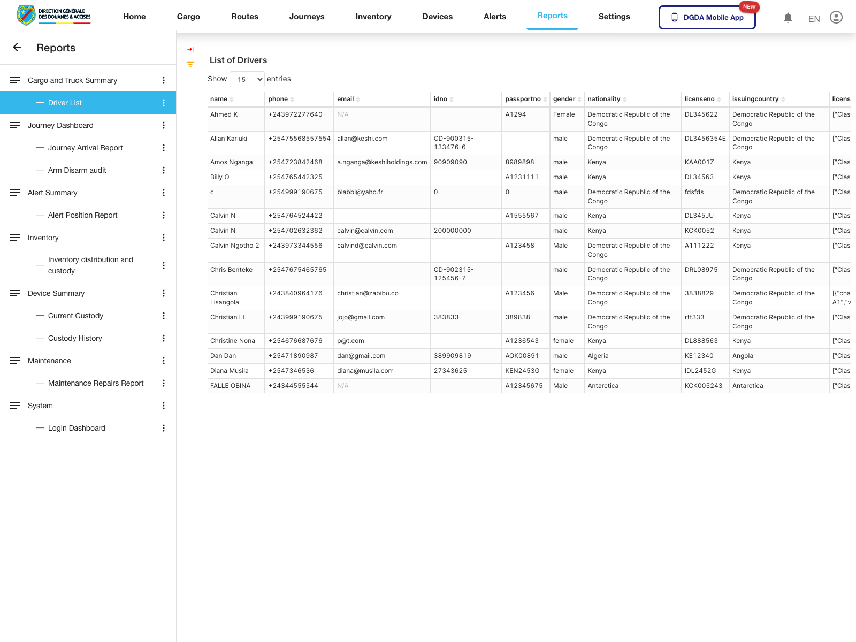The width and height of the screenshot is (856, 642).
Task: Open the Driver List kebab menu
Action: [x=164, y=103]
